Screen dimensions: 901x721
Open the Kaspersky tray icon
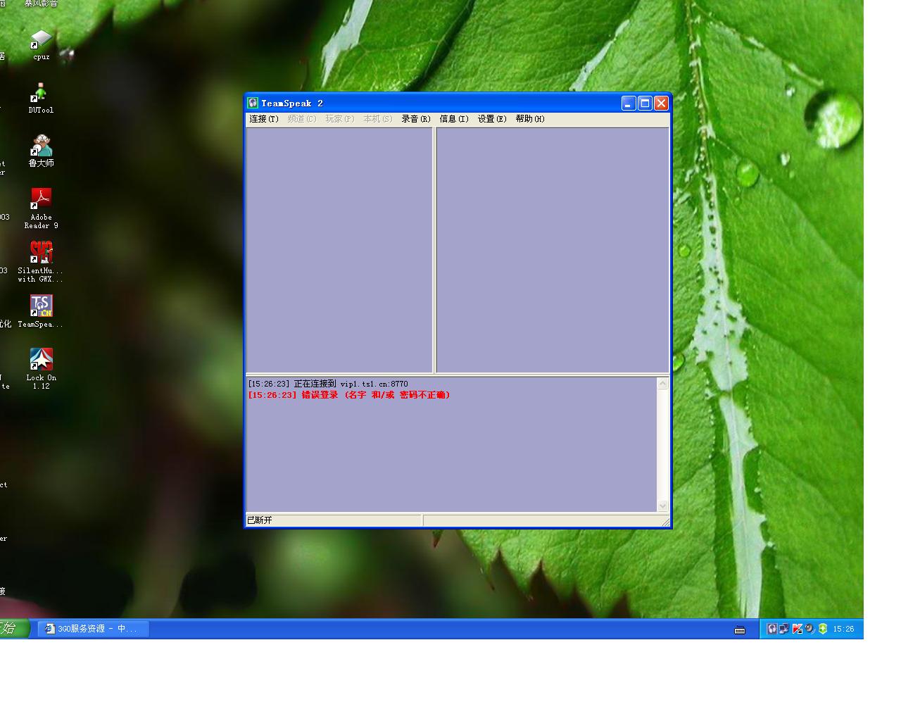click(x=797, y=629)
